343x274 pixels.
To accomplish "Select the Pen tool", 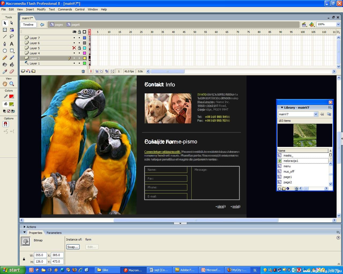I will [5, 44].
